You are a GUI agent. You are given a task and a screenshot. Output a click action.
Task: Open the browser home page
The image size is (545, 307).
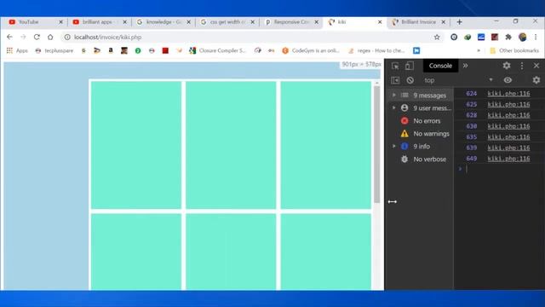pos(50,37)
